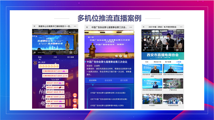This screenshot has height=120, width=214.
Task: Open fullscreen on the 2021中国（西安）电子商务博览会 video
Action: coord(181,50)
